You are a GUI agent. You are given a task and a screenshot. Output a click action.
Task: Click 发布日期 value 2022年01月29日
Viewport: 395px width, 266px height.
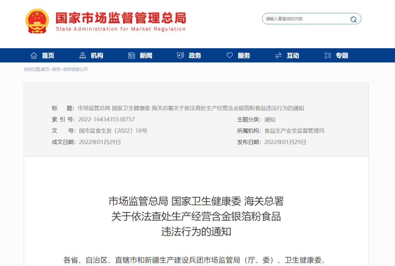click(285, 142)
